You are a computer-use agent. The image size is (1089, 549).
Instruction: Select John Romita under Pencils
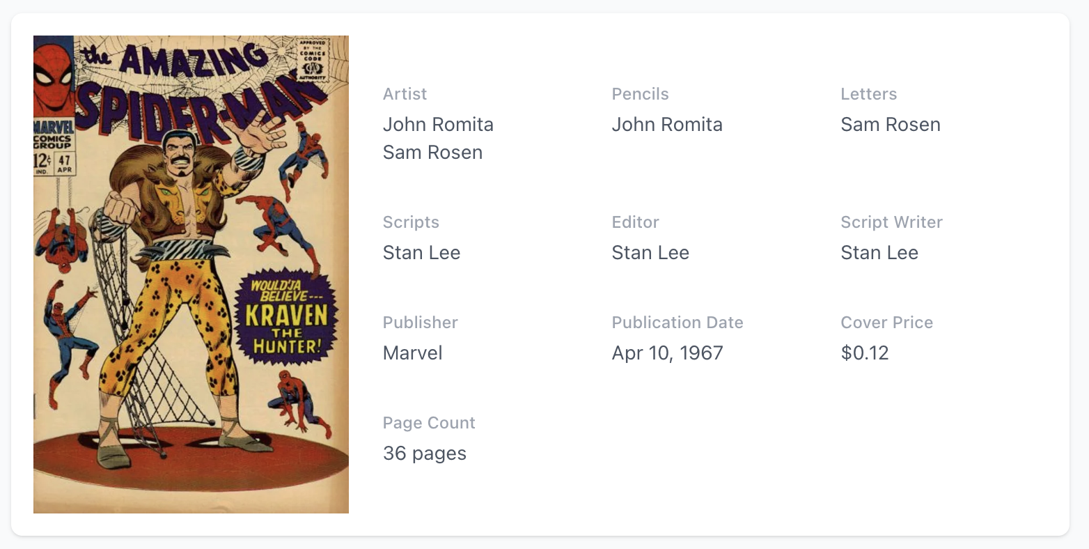[667, 125]
